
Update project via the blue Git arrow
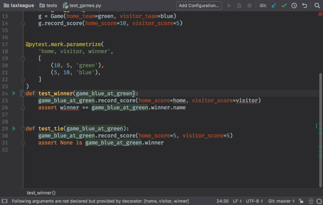[274, 5]
